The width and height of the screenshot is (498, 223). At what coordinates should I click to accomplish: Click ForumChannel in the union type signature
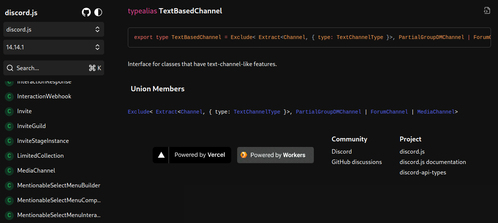click(x=389, y=111)
